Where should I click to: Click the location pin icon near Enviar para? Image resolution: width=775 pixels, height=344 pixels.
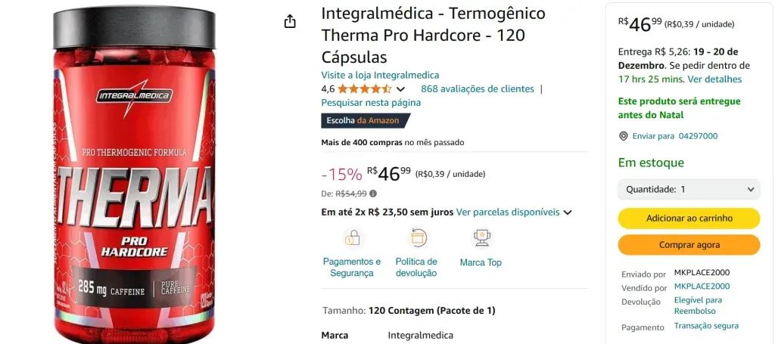624,136
